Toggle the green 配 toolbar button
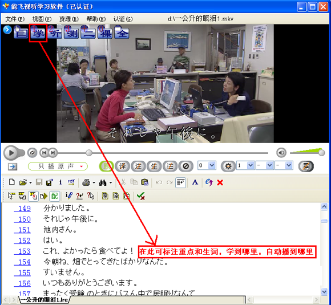 55,196
